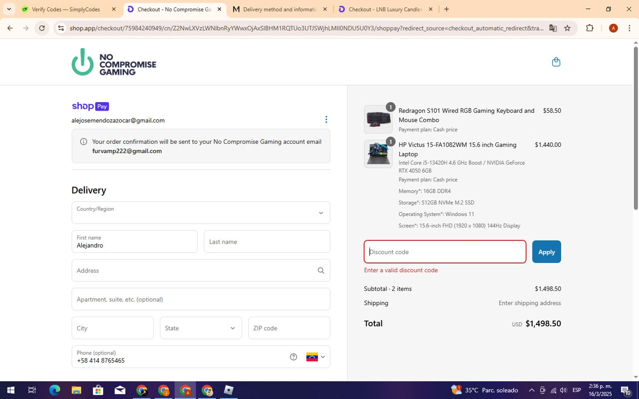639x399 pixels.
Task: Click the Last name field
Action: (267, 242)
